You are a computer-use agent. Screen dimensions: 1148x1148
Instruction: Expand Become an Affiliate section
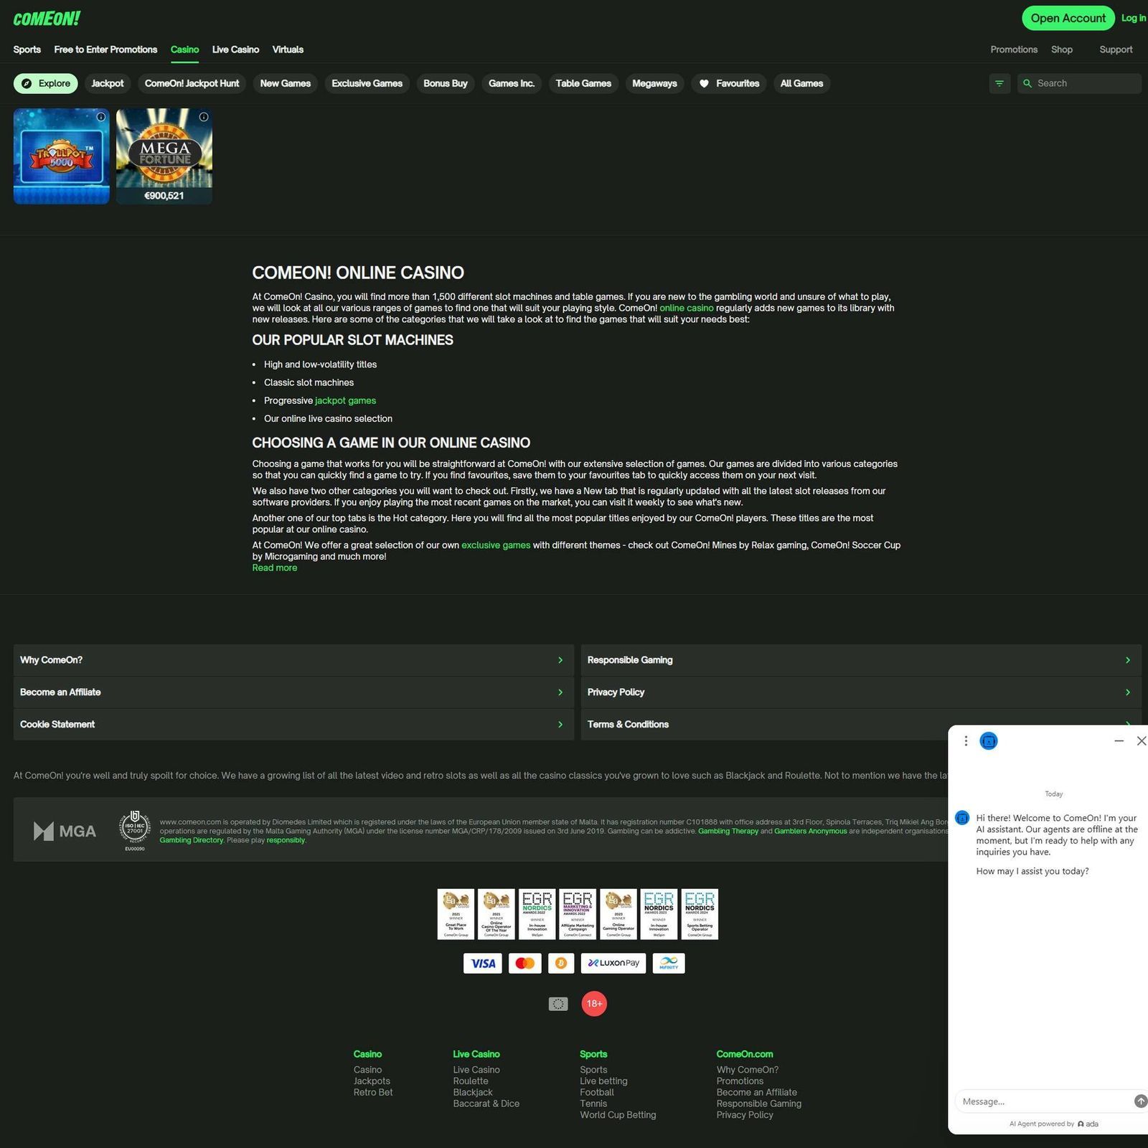click(293, 692)
